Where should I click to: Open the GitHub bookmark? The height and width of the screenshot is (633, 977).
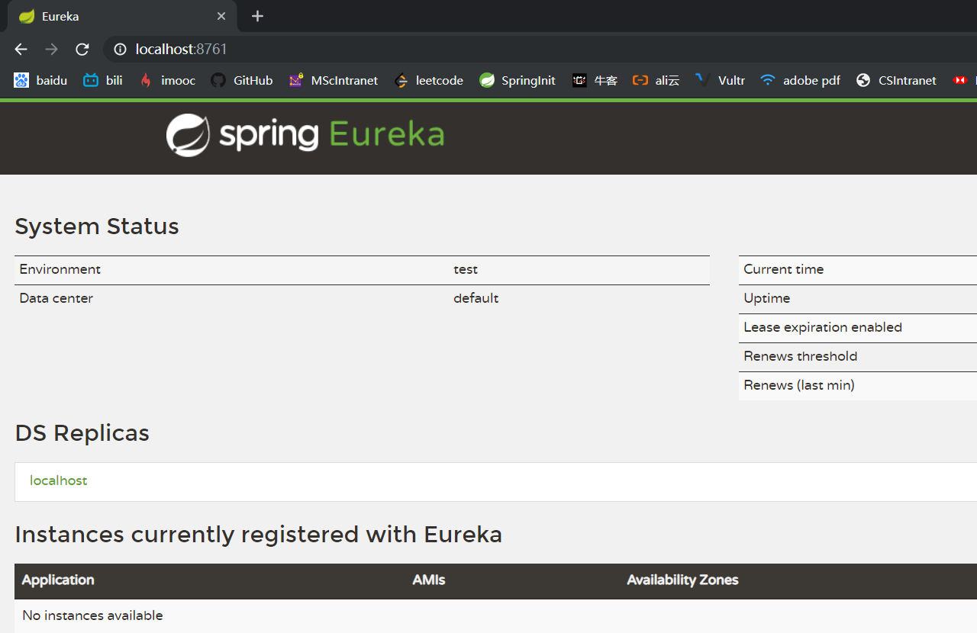click(x=242, y=80)
